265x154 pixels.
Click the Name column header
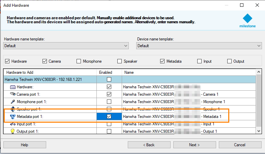click(x=189, y=72)
